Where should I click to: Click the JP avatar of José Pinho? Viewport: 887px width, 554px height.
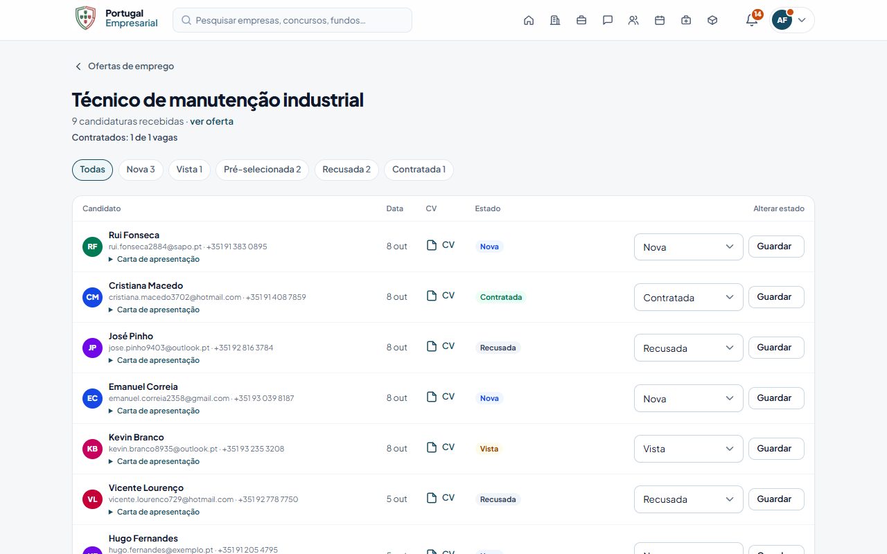click(x=92, y=348)
